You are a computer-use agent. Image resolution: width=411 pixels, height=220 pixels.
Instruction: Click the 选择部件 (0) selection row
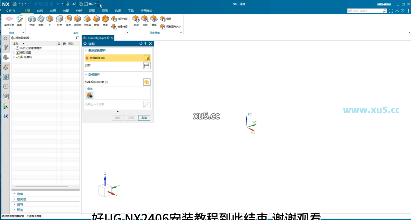[x=113, y=58]
